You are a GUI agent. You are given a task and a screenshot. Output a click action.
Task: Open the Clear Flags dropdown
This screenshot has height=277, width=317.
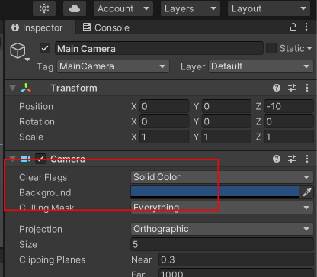(x=222, y=177)
